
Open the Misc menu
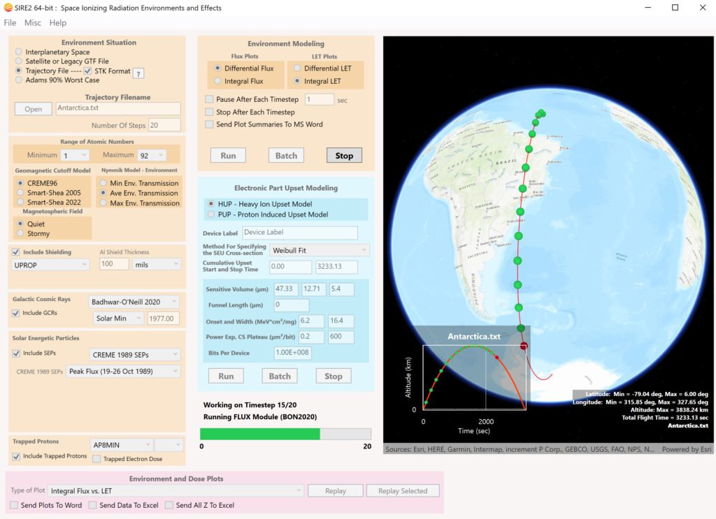(33, 23)
